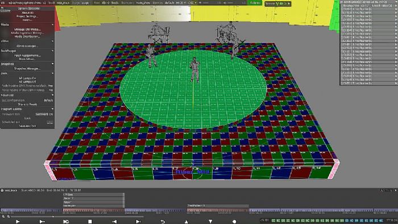Click the return-to-start curved arrow icon
The width and height of the screenshot is (398, 224).
click(163, 222)
